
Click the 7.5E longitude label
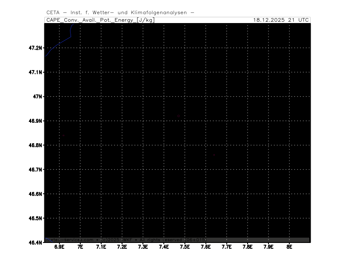(185, 246)
